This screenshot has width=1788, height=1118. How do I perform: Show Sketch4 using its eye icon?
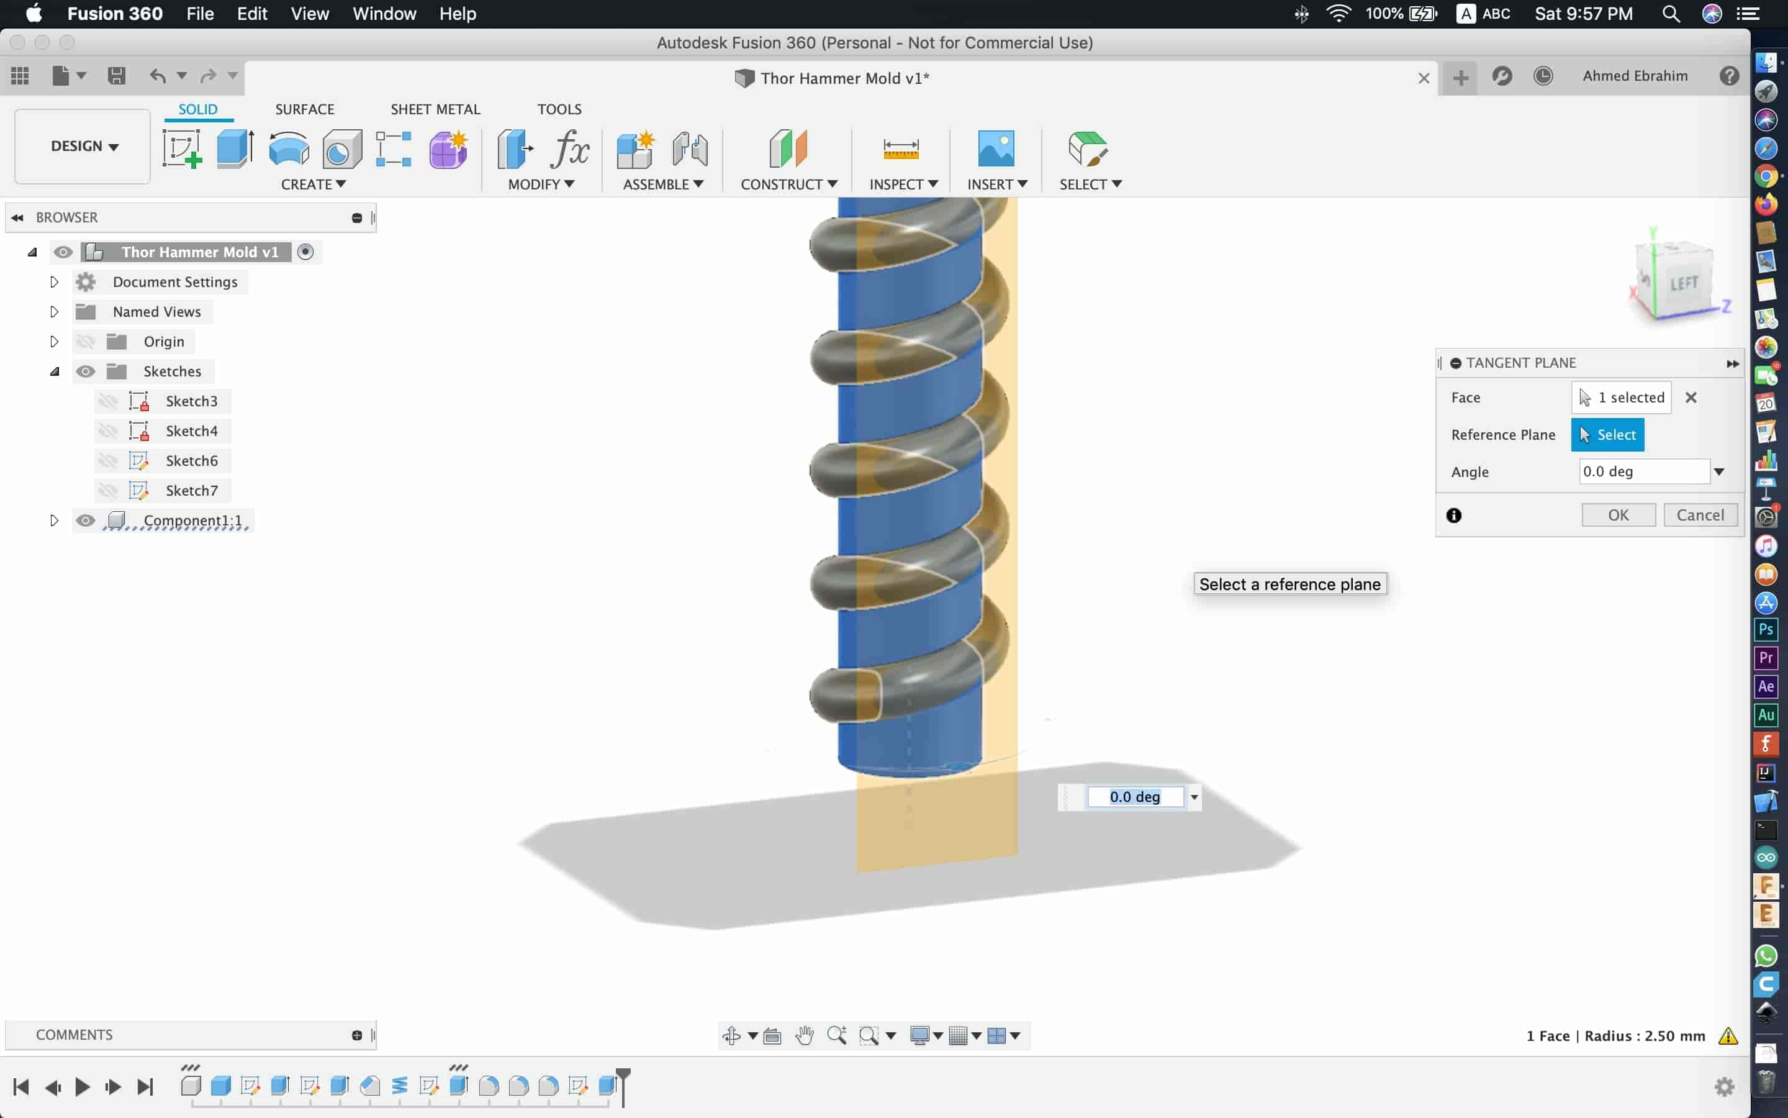(x=108, y=431)
